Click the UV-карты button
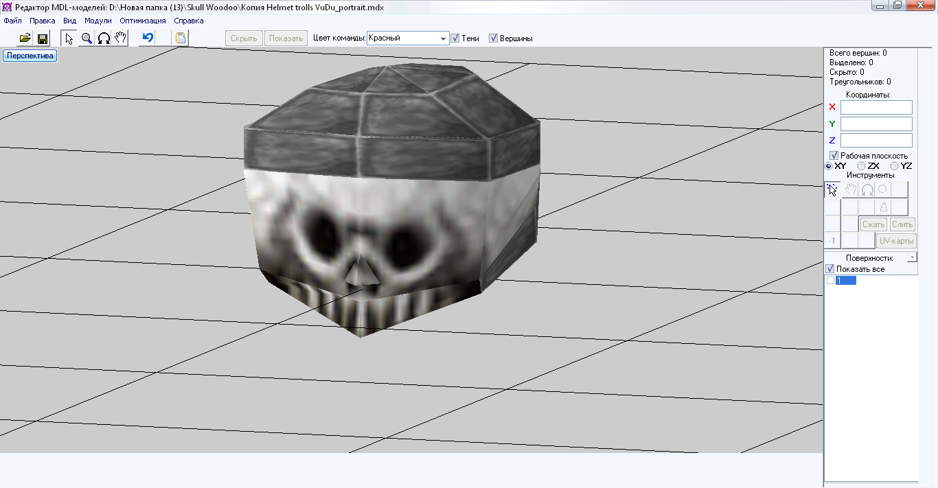Image resolution: width=938 pixels, height=488 pixels. 896,241
